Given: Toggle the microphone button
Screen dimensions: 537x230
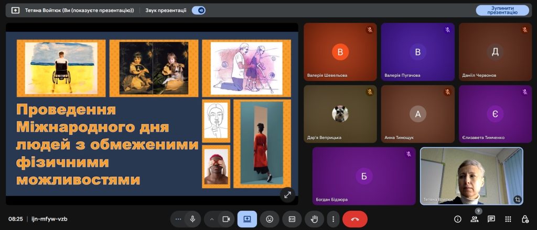Looking at the screenshot, I should click(192, 219).
